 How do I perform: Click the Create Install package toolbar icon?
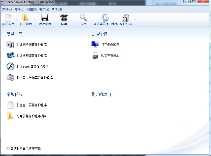pyautogui.click(x=126, y=18)
